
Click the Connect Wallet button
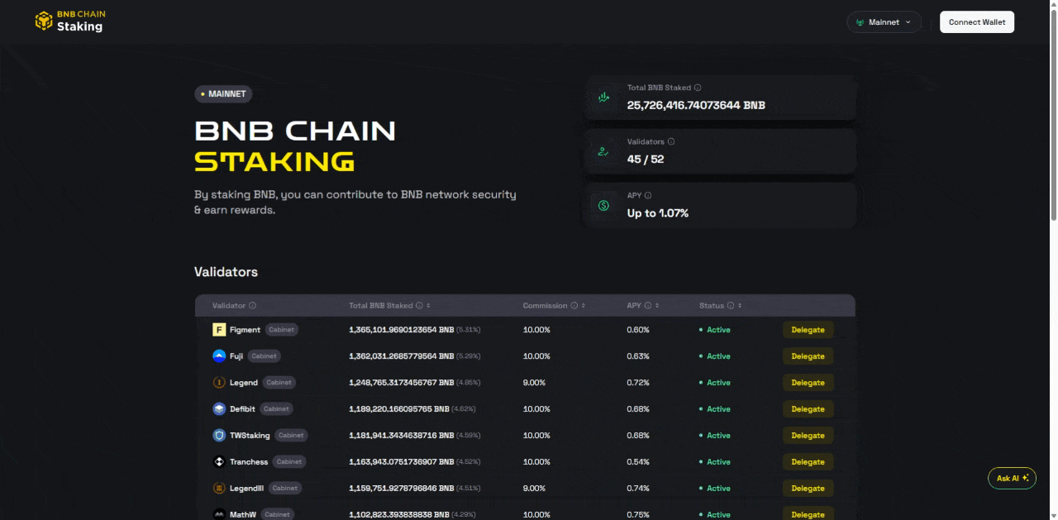976,22
